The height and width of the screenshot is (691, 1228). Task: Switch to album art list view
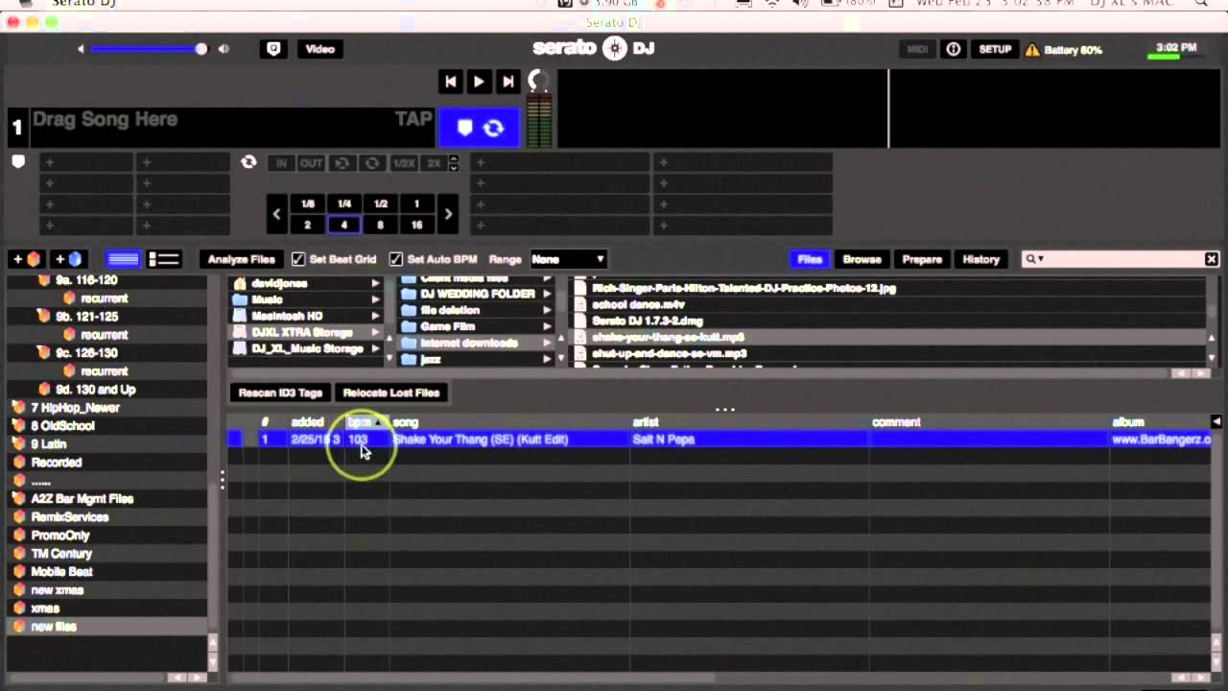tap(165, 259)
